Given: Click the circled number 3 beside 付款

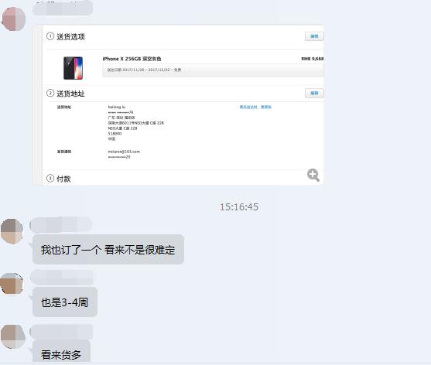Looking at the screenshot, I should (x=50, y=178).
